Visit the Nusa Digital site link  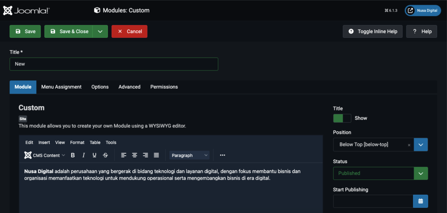click(423, 10)
